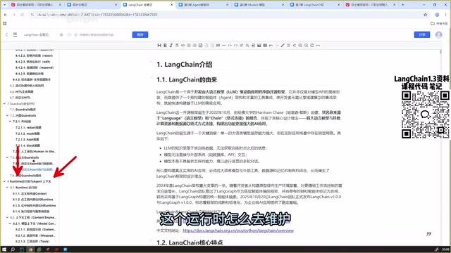
Task: Apply strikethrough formatting icon
Action: coord(177,45)
